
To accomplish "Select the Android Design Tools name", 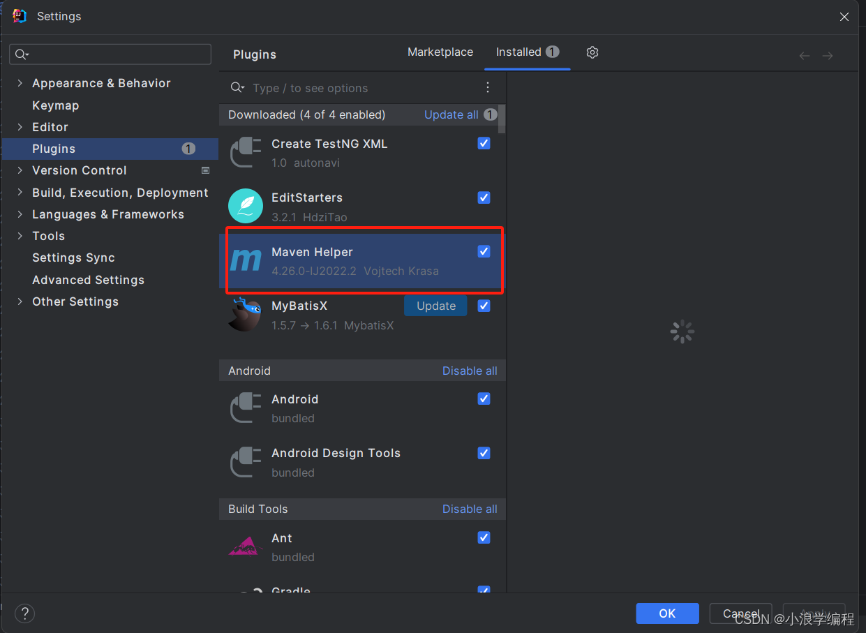I will click(x=336, y=453).
